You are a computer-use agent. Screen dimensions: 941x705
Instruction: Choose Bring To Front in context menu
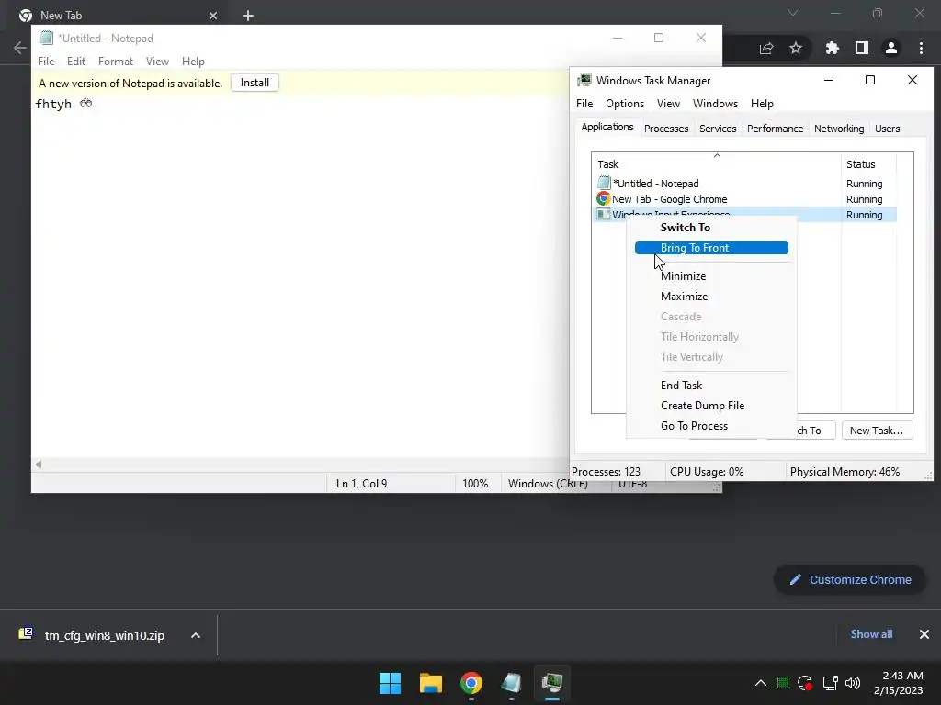[711, 248]
